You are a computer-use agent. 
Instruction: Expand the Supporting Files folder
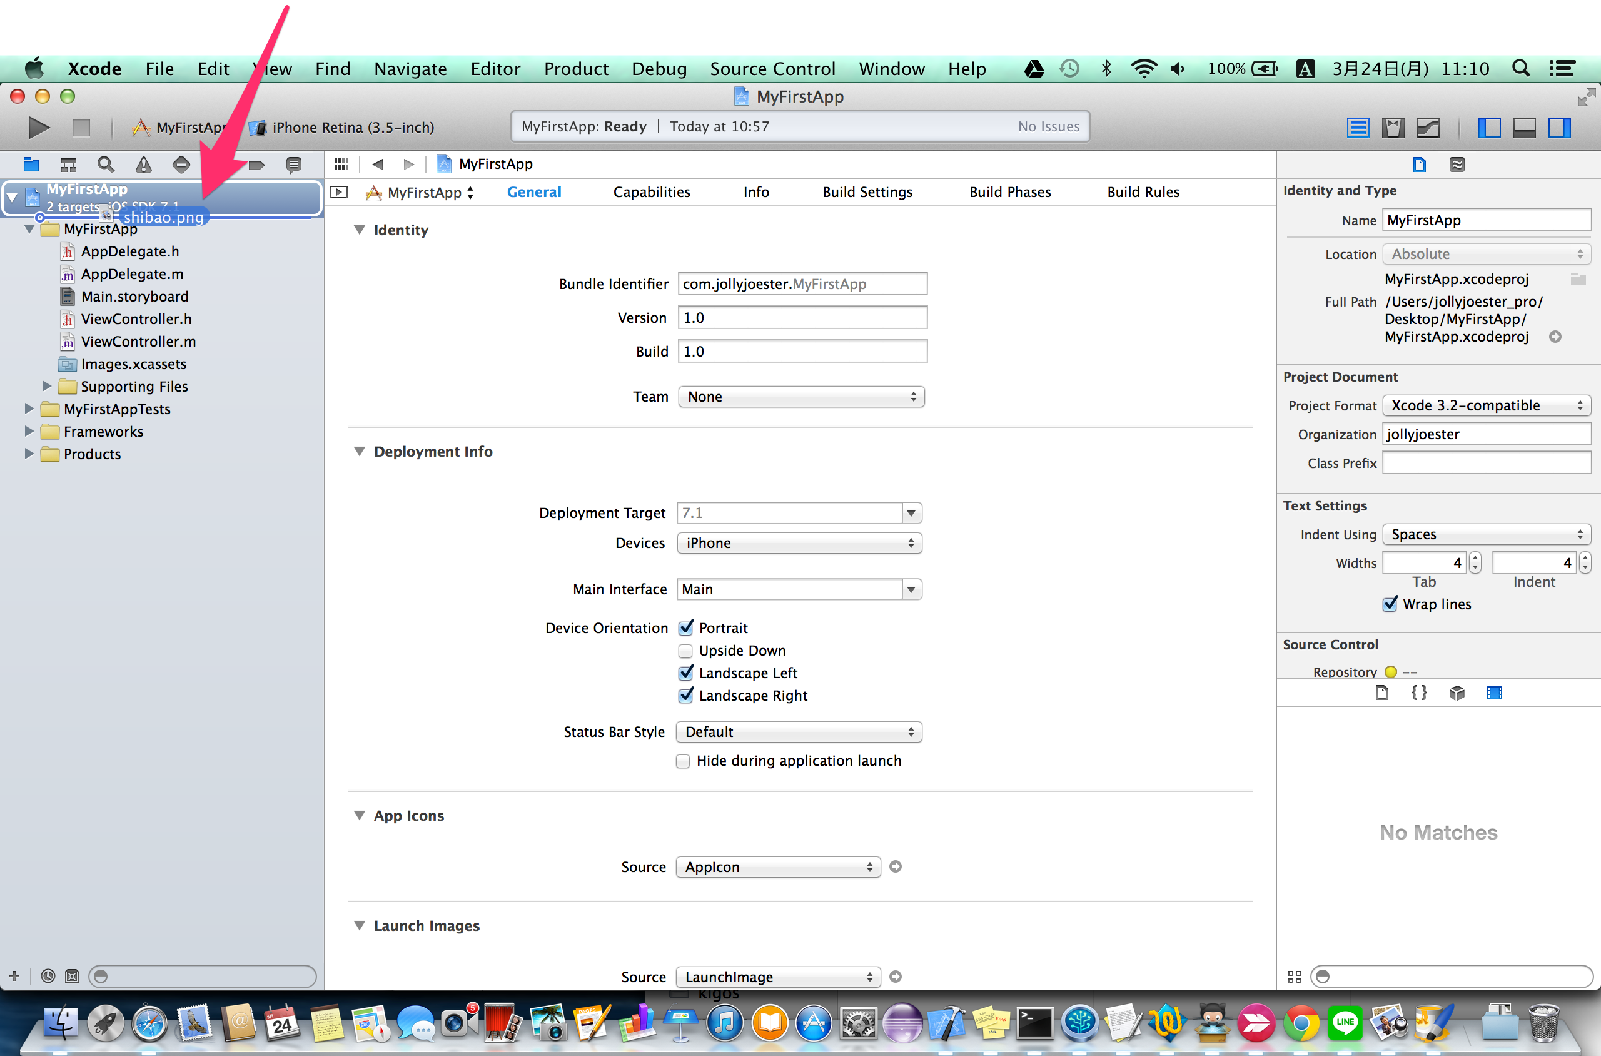tap(46, 386)
